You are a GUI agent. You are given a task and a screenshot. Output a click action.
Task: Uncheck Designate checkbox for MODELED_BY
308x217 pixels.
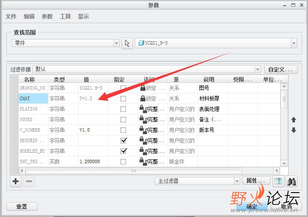click(123, 151)
